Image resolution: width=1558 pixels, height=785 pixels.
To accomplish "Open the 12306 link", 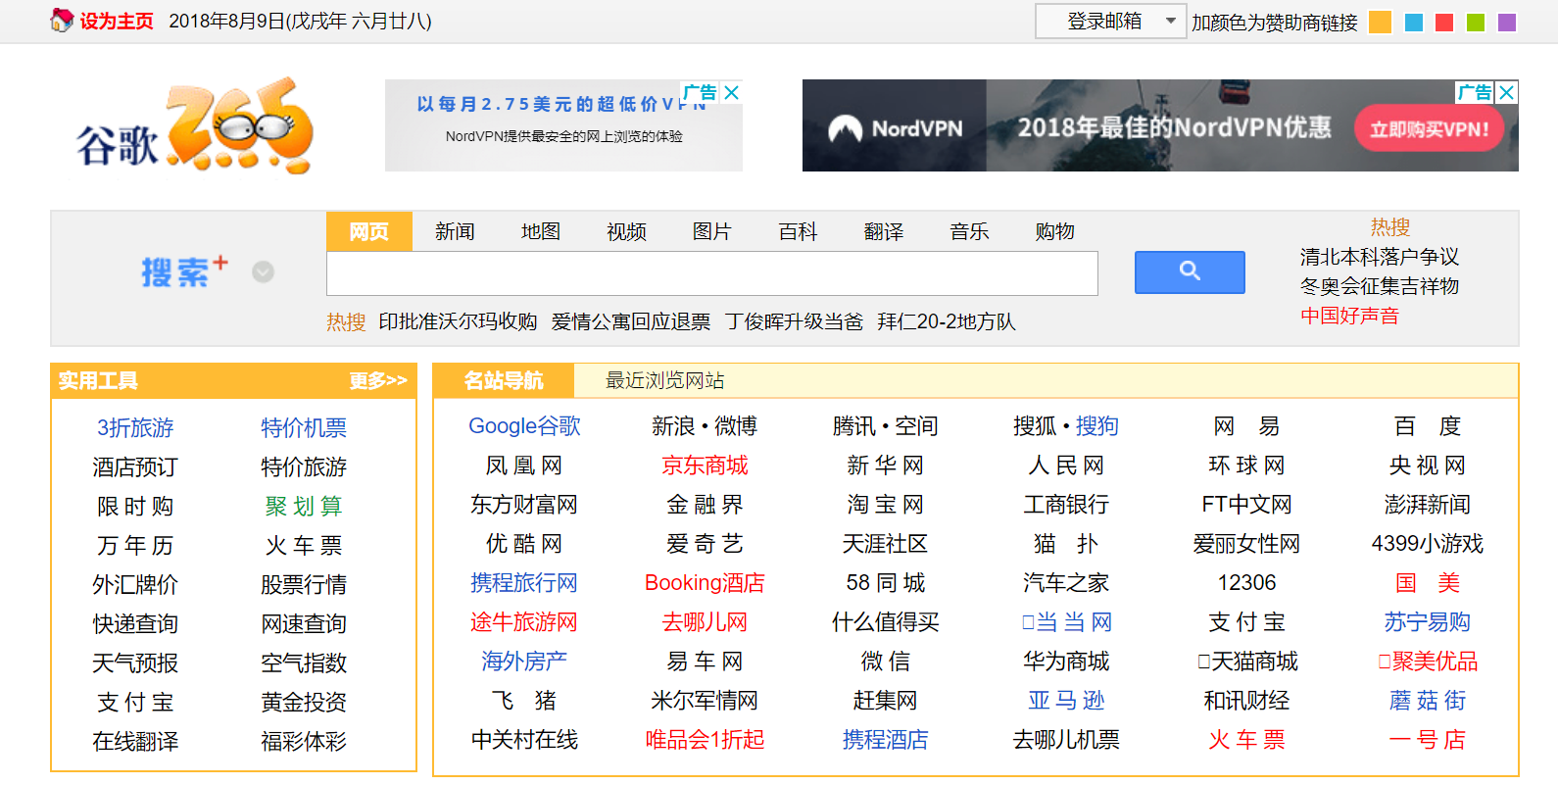I will [x=1246, y=583].
